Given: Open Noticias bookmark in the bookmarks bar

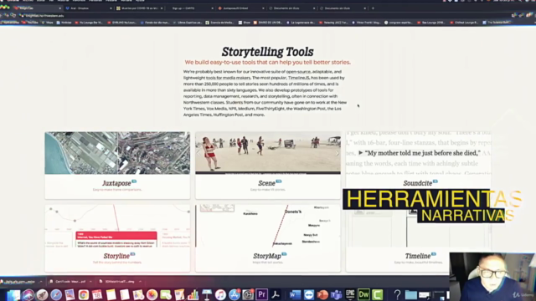Looking at the screenshot, I should coord(64,23).
